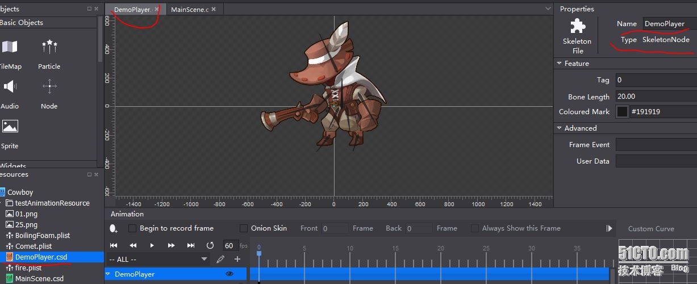
Task: Click the frame 0 playhead marker
Action: (x=258, y=252)
